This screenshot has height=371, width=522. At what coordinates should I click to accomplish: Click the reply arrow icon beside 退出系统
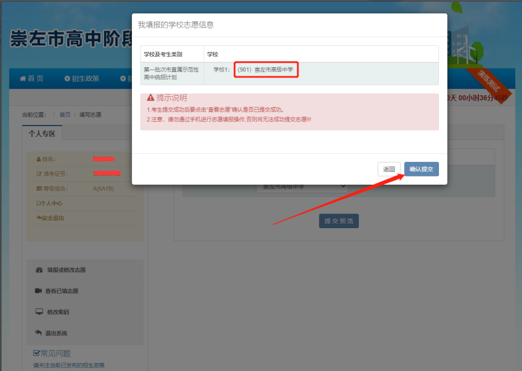coord(39,333)
